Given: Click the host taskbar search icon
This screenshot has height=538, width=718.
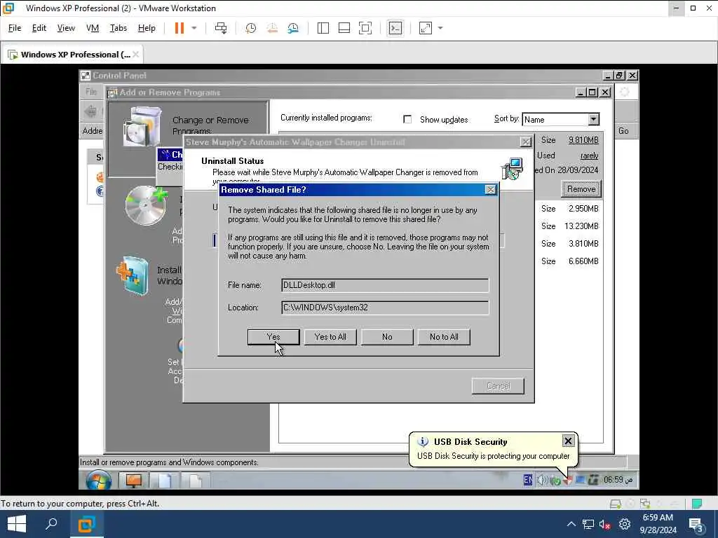Looking at the screenshot, I should pyautogui.click(x=51, y=524).
